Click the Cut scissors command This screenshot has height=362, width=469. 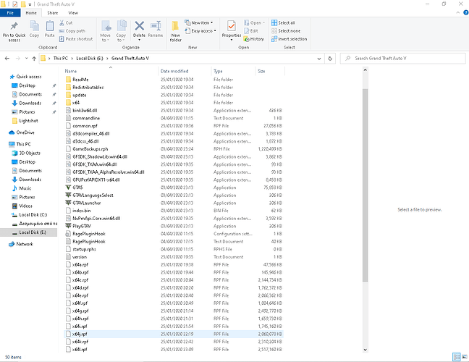66,22
